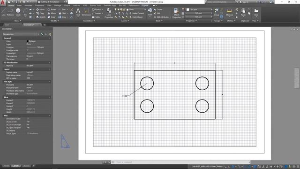The width and height of the screenshot is (300, 169).
Task: Expand the Modify panel flyout
Action: [x=54, y=21]
